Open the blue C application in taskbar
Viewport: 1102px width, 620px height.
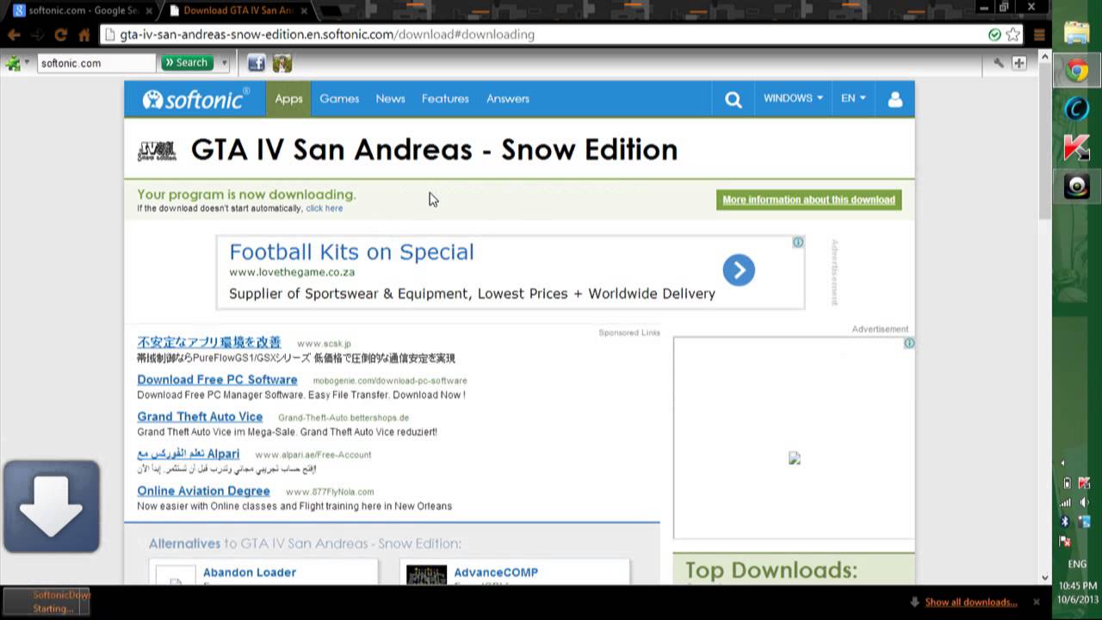[1077, 108]
